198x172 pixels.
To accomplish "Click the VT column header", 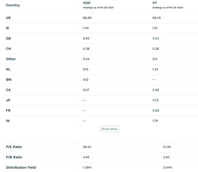I will pos(155,3).
